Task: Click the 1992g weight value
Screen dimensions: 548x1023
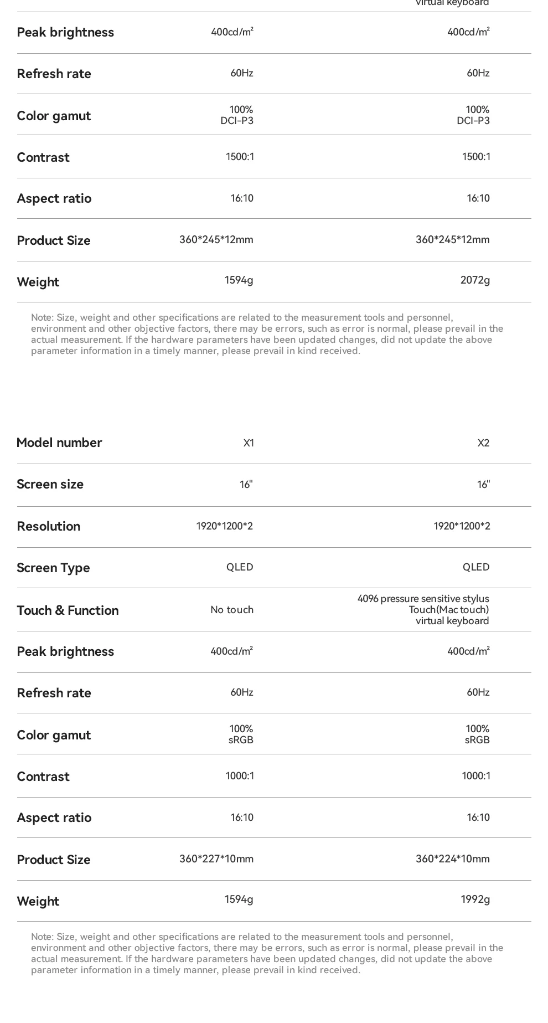Action: [x=475, y=899]
